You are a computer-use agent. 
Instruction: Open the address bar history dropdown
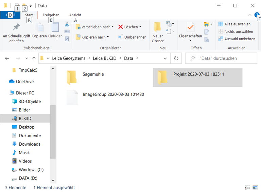pos(166,58)
